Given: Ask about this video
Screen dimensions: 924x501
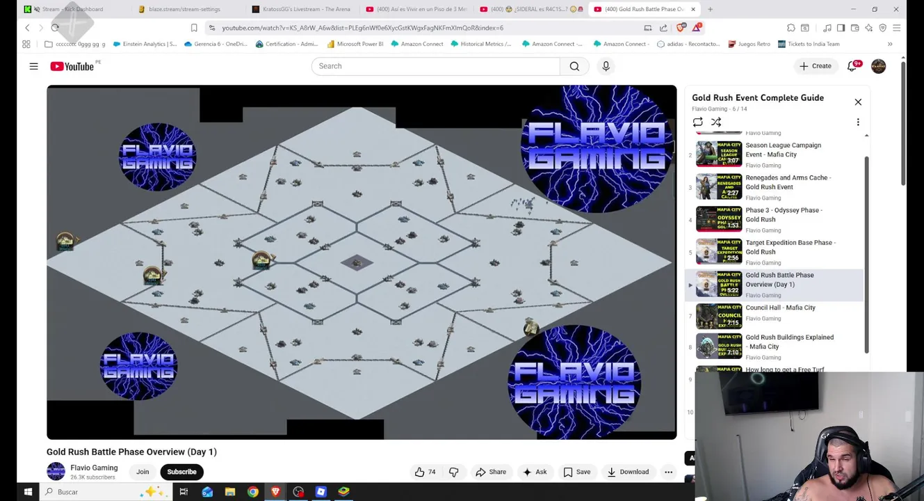Looking at the screenshot, I should pos(535,472).
